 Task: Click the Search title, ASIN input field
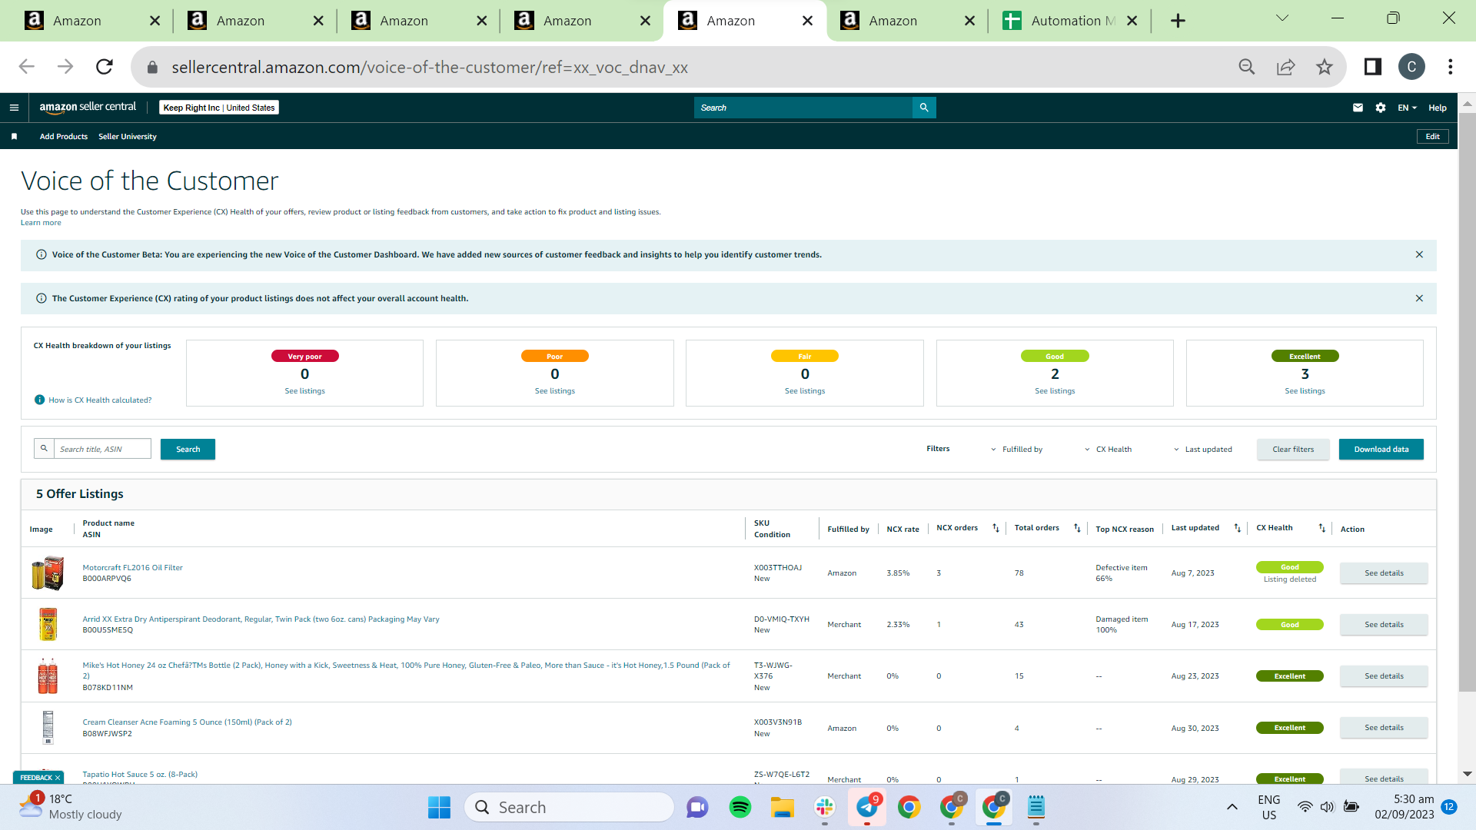click(102, 449)
